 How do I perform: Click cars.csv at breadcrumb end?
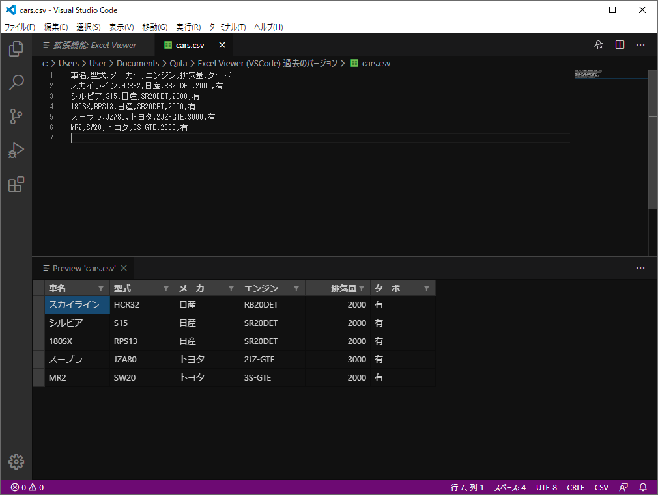click(376, 63)
